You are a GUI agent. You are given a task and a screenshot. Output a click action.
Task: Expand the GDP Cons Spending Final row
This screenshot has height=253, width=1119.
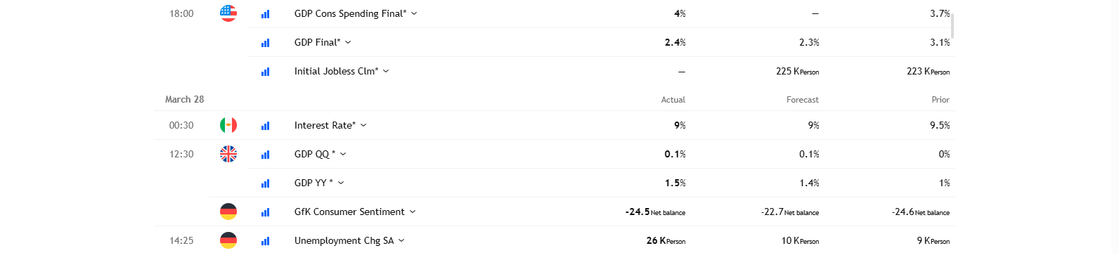pyautogui.click(x=414, y=13)
